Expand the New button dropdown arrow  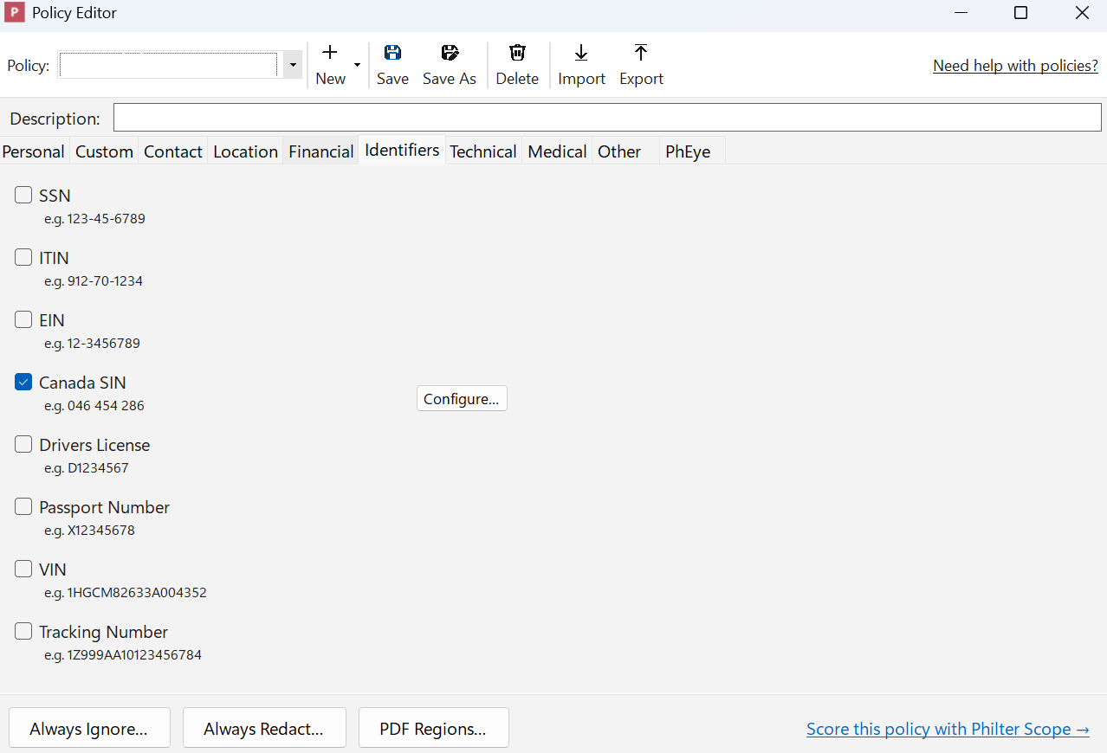(x=357, y=65)
